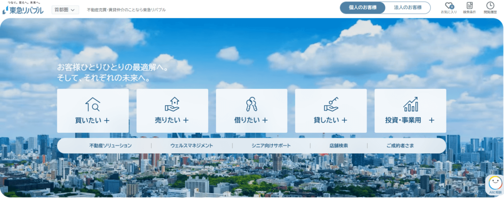The height and width of the screenshot is (199, 504).
Task: Click the 借りたい label text
Action: [x=247, y=121]
